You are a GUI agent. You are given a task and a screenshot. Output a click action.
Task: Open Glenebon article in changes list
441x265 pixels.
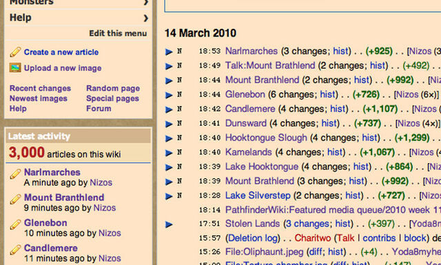[x=245, y=94]
